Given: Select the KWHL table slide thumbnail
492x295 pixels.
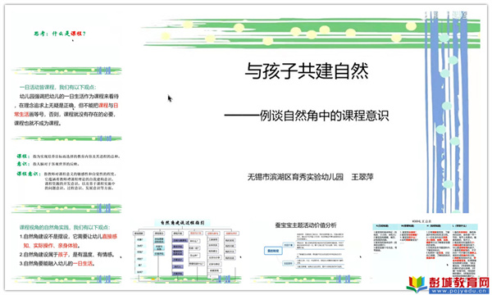Looking at the screenshot, I should 425,248.
